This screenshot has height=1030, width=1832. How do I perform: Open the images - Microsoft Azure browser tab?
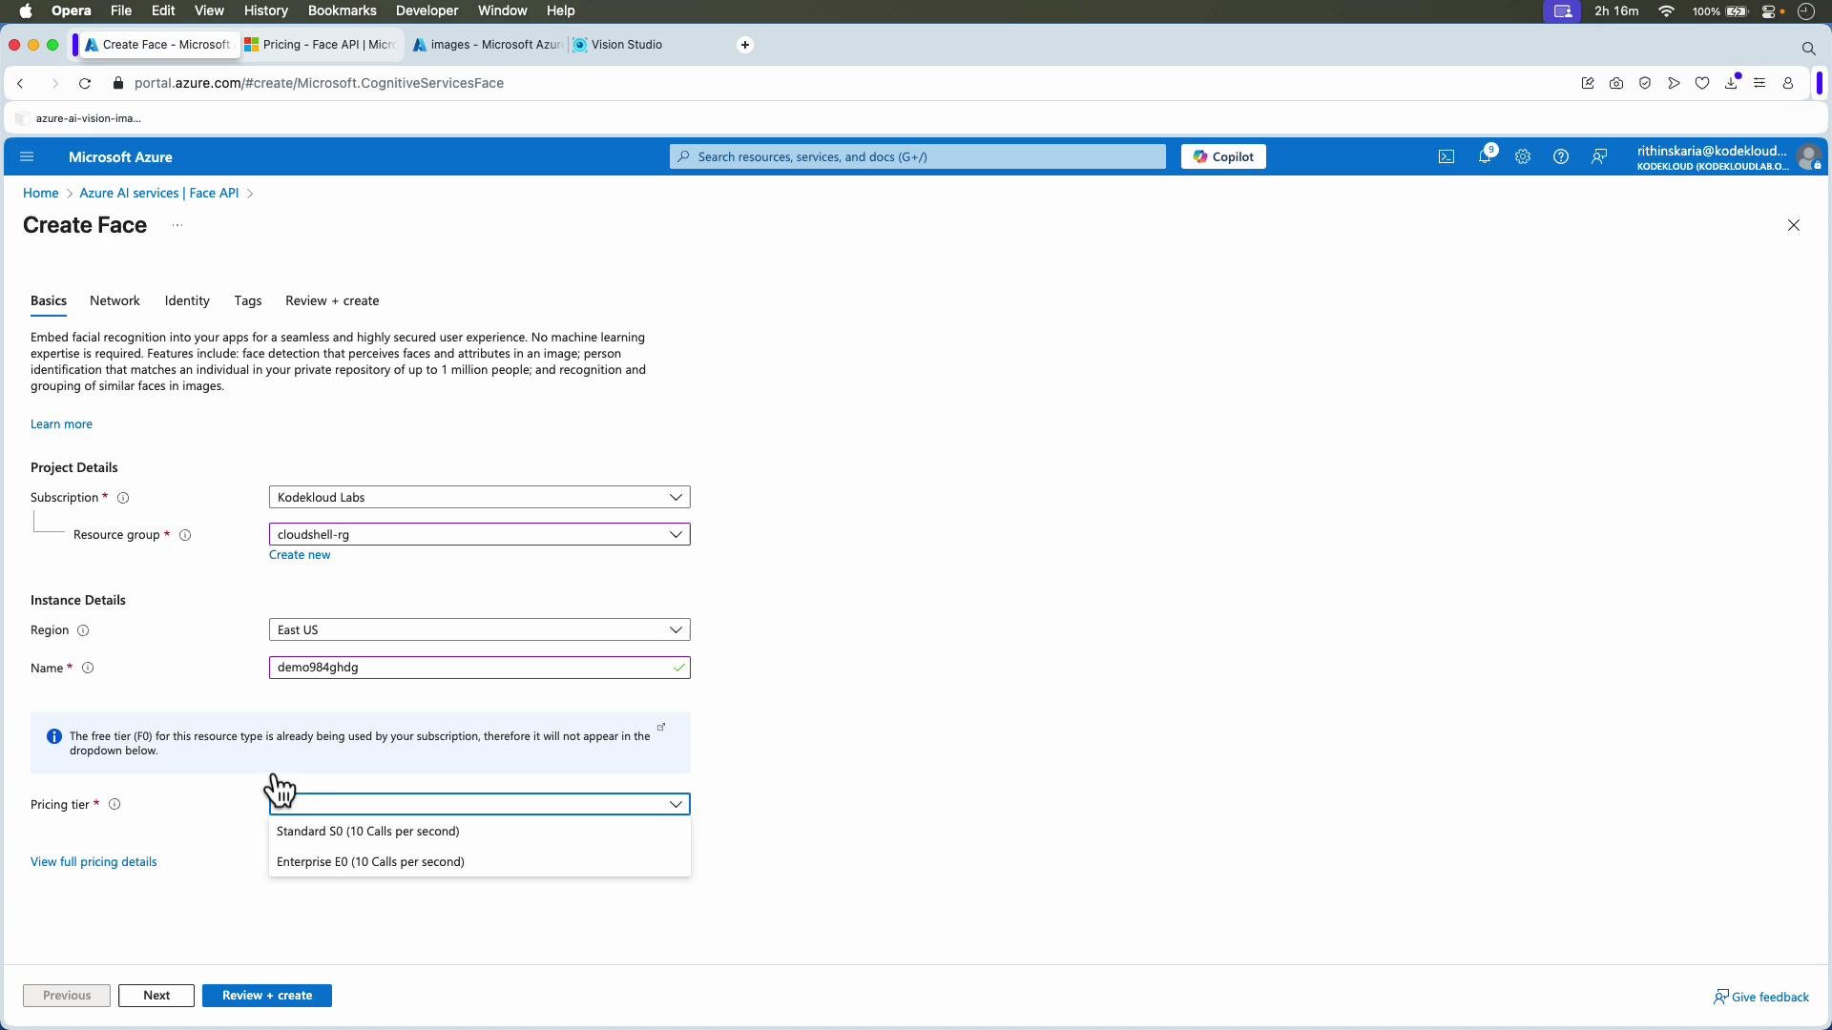pos(487,45)
